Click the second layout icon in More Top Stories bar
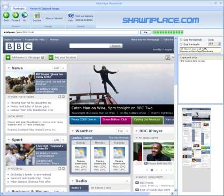Image resolution: width=224 pixels, height=196 pixels. (63, 97)
